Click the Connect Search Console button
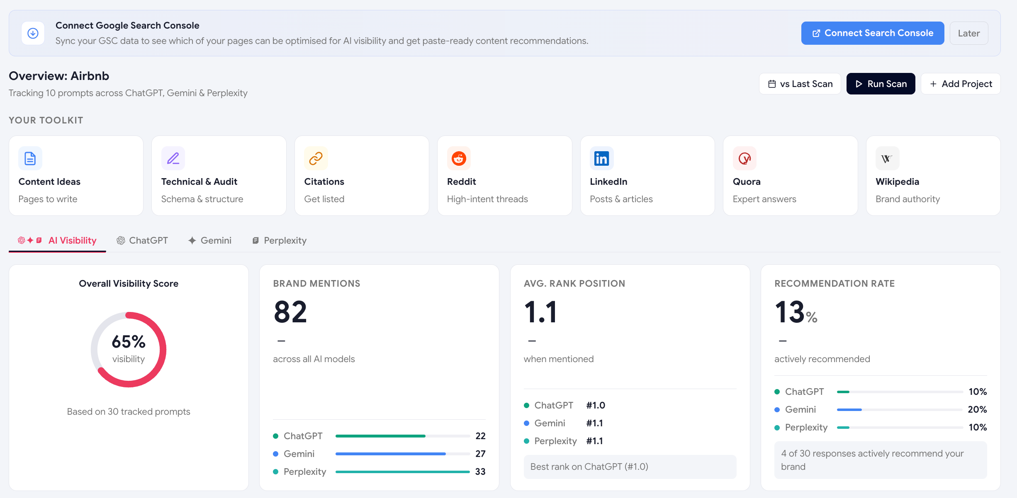Screen dimensions: 1017x498 872,33
